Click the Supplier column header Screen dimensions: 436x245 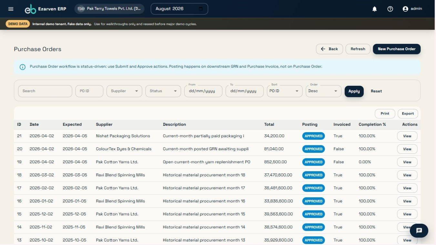click(x=104, y=124)
